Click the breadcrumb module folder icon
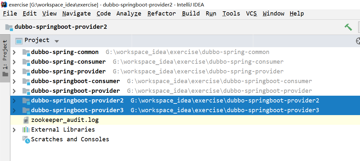This screenshot has width=360, height=161. 9,27
